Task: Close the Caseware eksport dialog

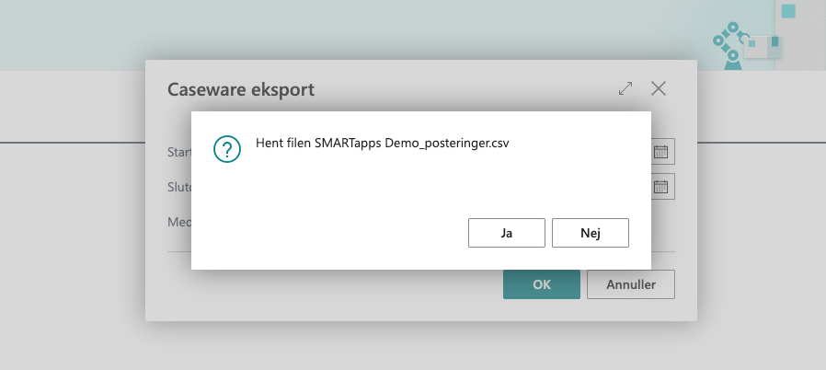Action: point(659,89)
